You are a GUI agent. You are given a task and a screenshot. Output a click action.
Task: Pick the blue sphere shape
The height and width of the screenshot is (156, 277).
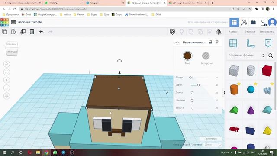tap(251, 90)
